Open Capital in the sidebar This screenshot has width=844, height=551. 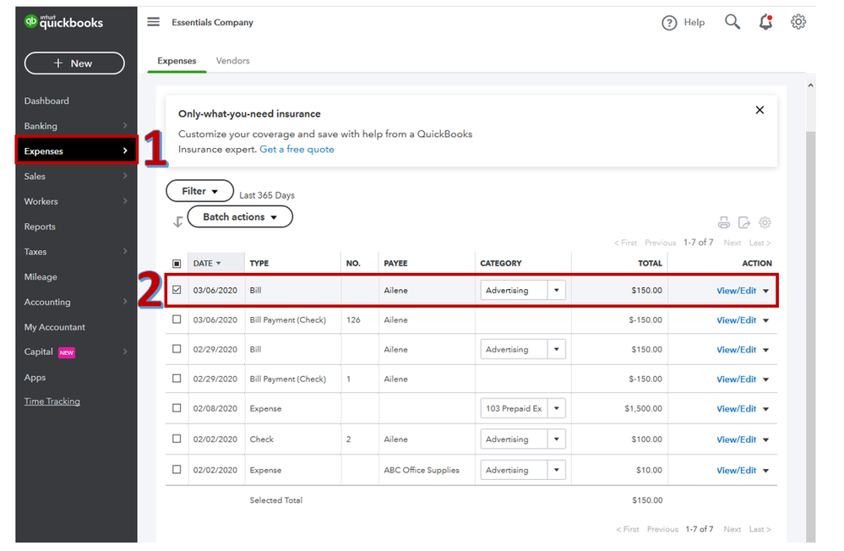click(76, 352)
